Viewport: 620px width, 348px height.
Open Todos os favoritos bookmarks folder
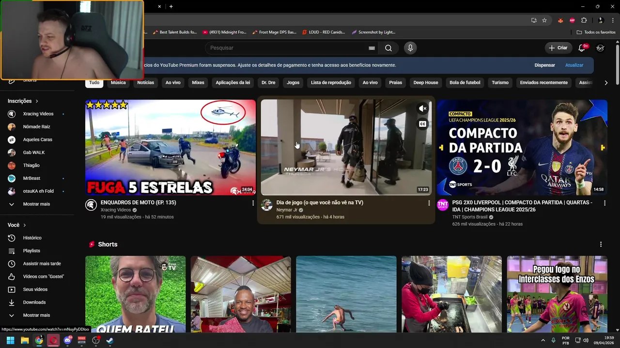click(x=596, y=32)
